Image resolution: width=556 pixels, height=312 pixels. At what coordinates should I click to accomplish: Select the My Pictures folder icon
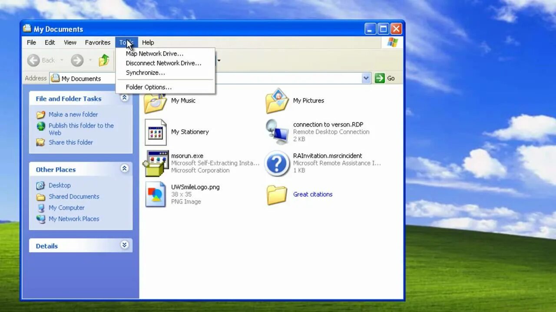pyautogui.click(x=277, y=101)
